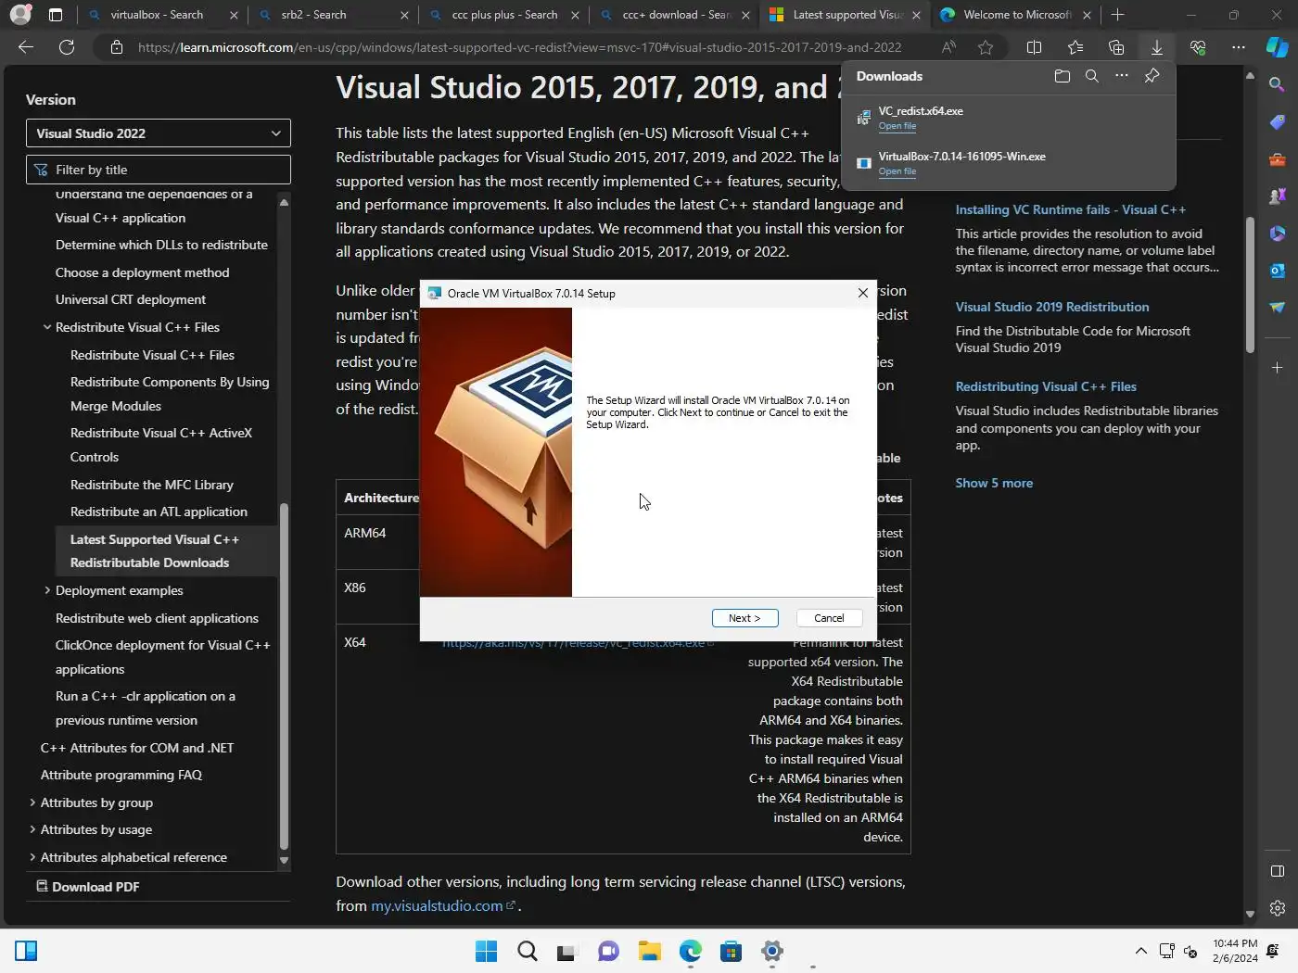The image size is (1298, 973).
Task: Click Cancel in VirtualBox Setup
Action: click(829, 618)
